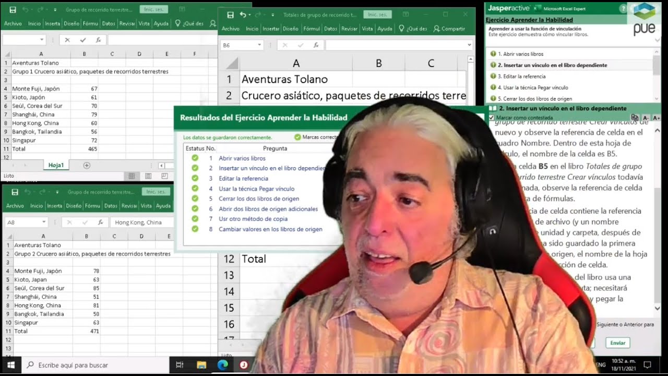This screenshot has height=376, width=668.
Task: Undo last action in Totales workbook
Action: [243, 15]
